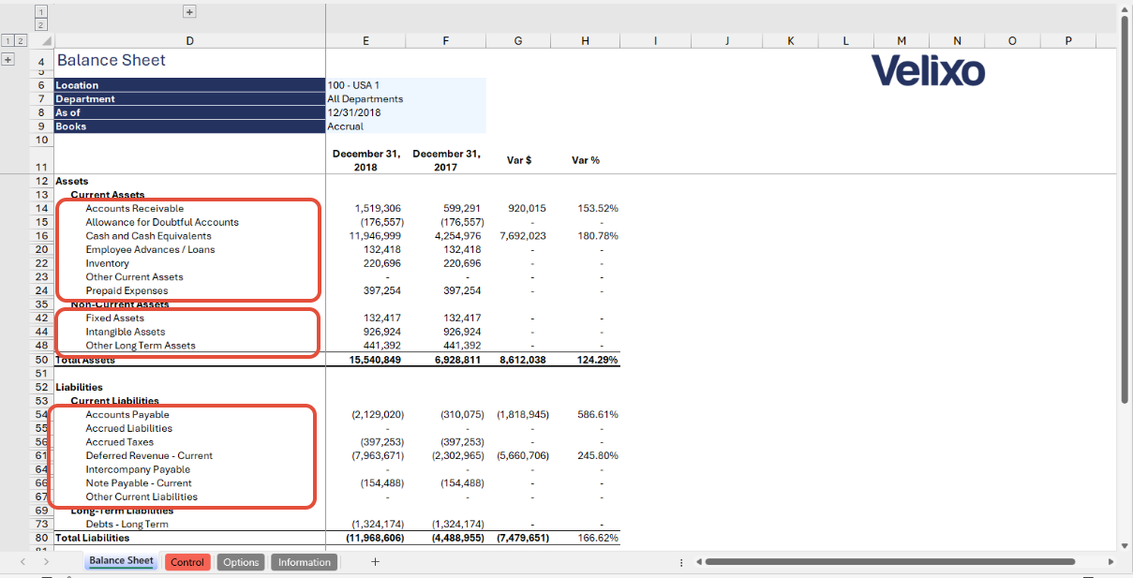1133x578 pixels.
Task: Select column D header
Action: point(190,41)
